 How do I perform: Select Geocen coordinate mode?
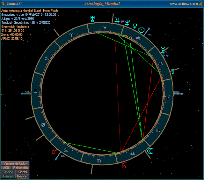pyautogui.click(x=8, y=176)
